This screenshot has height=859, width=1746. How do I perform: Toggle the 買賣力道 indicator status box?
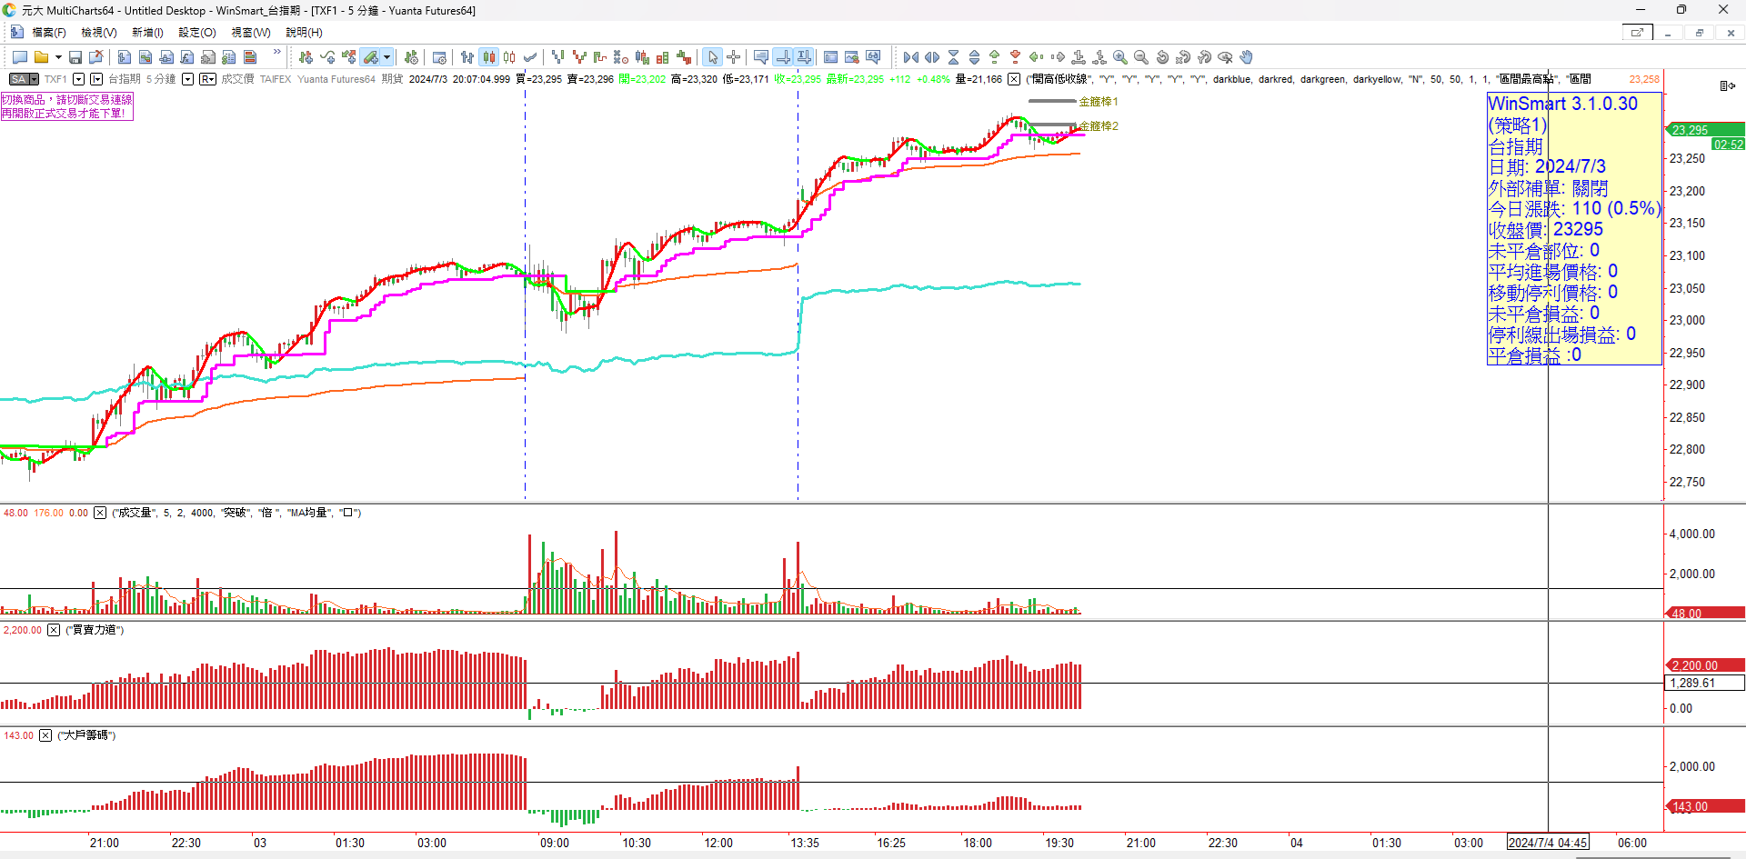(54, 630)
